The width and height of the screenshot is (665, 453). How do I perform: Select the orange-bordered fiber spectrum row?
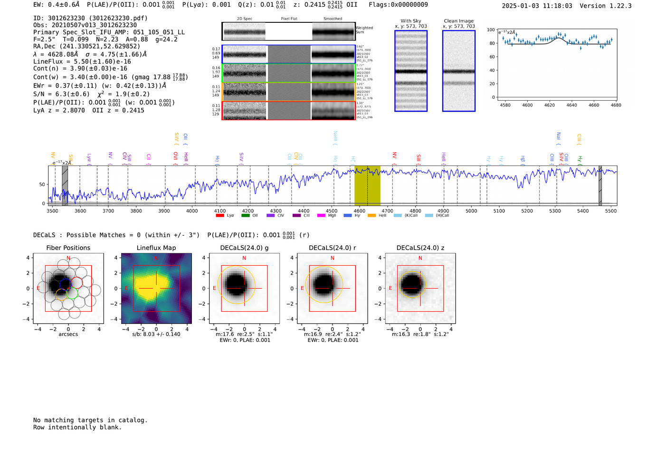pyautogui.click(x=288, y=92)
